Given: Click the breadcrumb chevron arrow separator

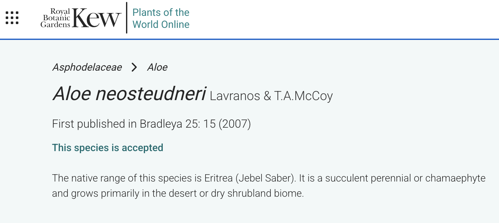Looking at the screenshot, I should (134, 67).
